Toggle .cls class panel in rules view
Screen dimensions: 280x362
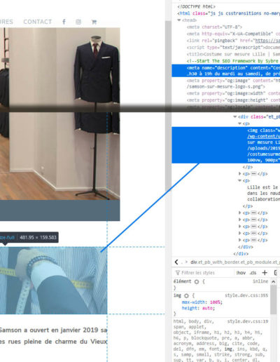coord(253,273)
